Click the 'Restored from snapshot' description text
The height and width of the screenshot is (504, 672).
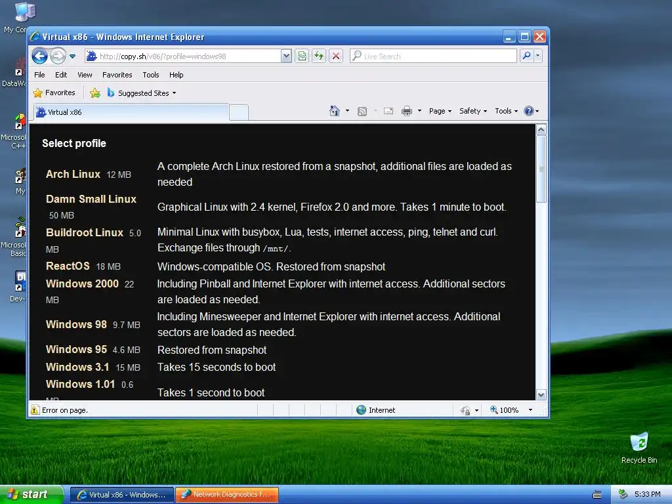pos(212,350)
